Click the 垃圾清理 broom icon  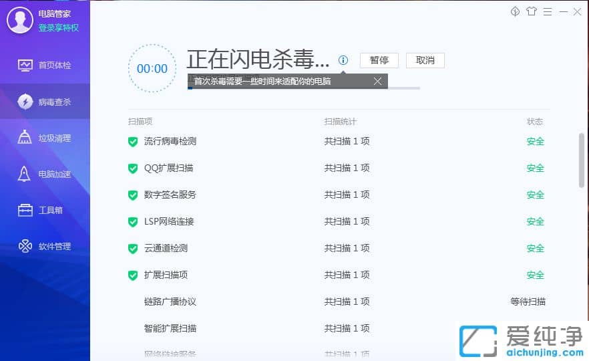[25, 137]
